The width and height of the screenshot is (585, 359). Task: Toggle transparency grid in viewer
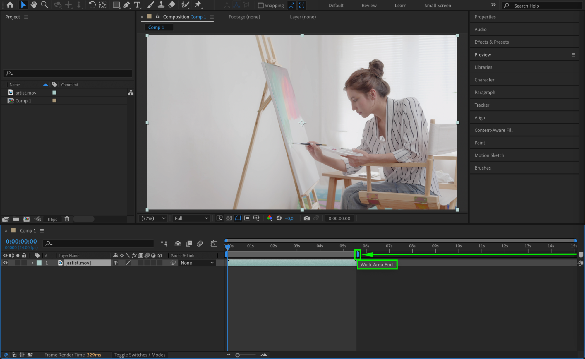[229, 218]
